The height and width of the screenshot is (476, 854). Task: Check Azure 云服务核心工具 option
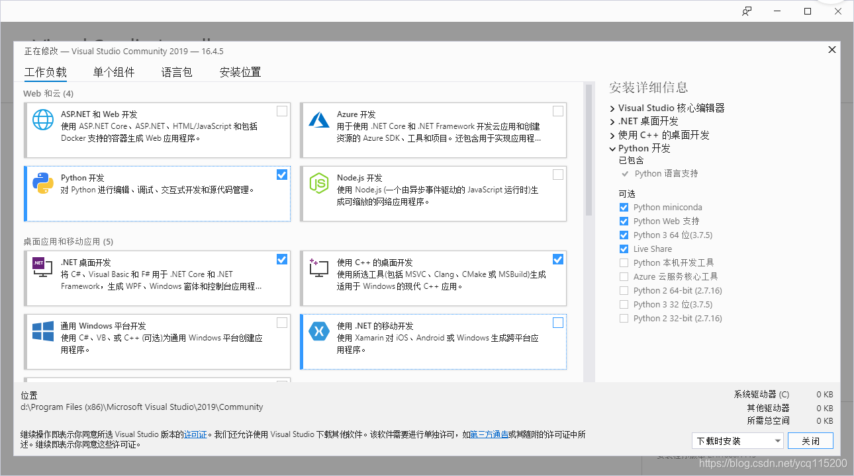pos(624,277)
